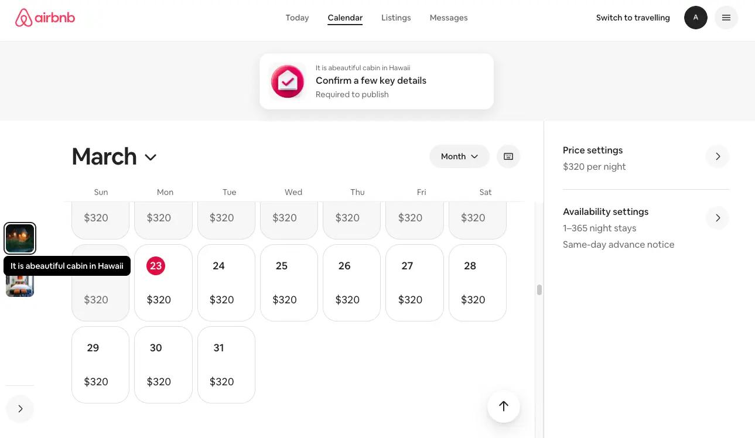Click the scroll-to-top arrow button
The image size is (755, 438).
coord(504,406)
